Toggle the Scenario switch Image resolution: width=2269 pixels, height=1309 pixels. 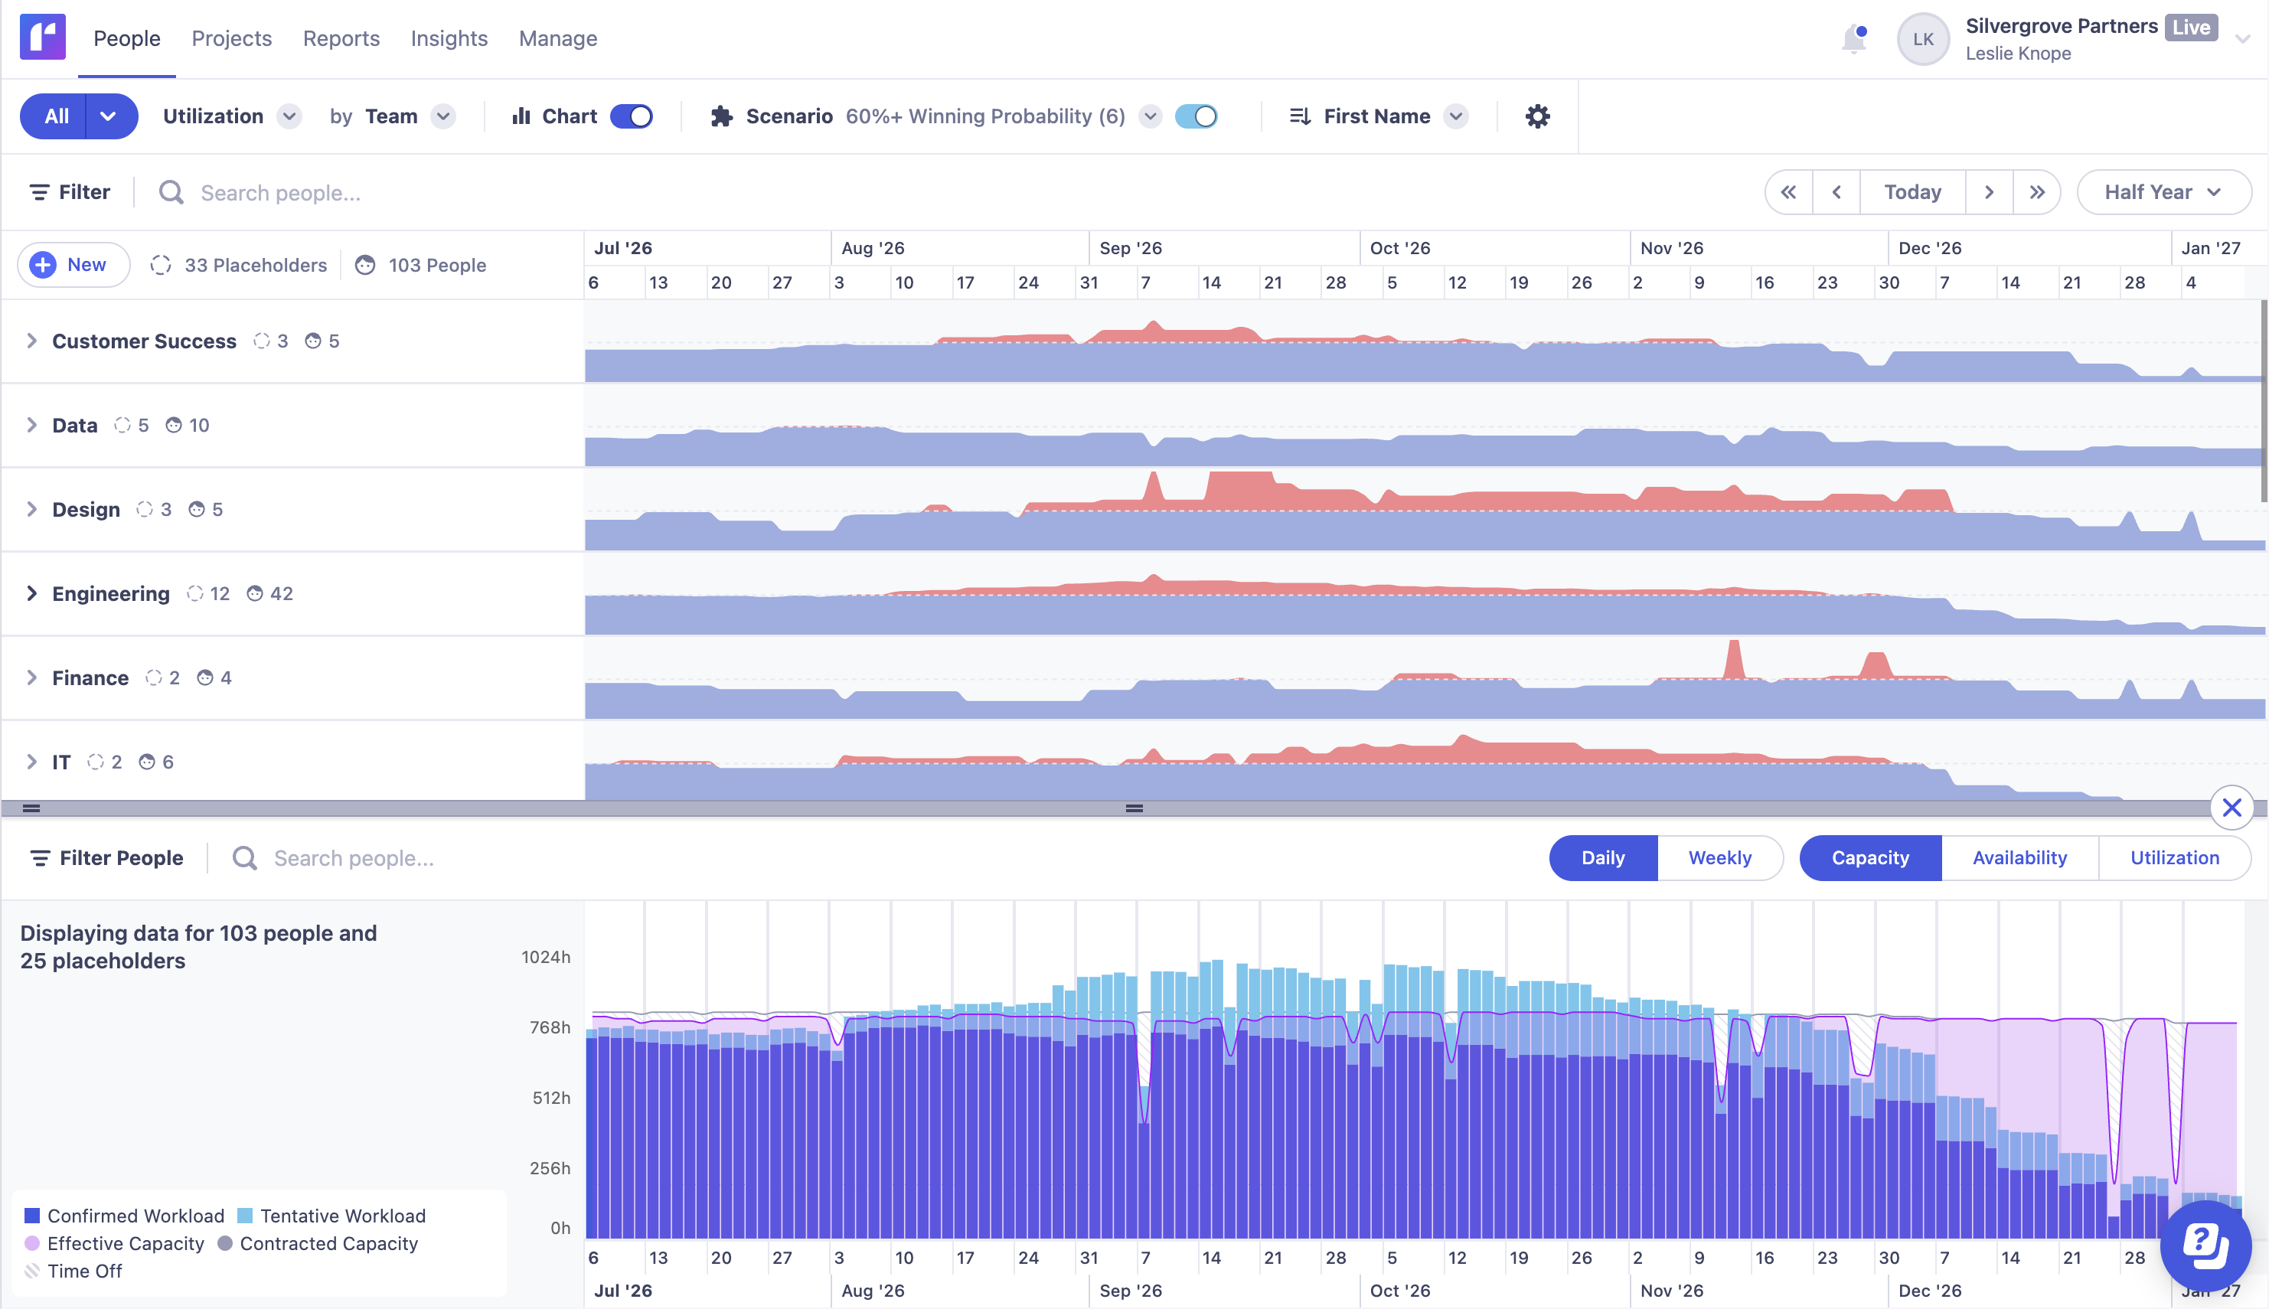(1197, 116)
